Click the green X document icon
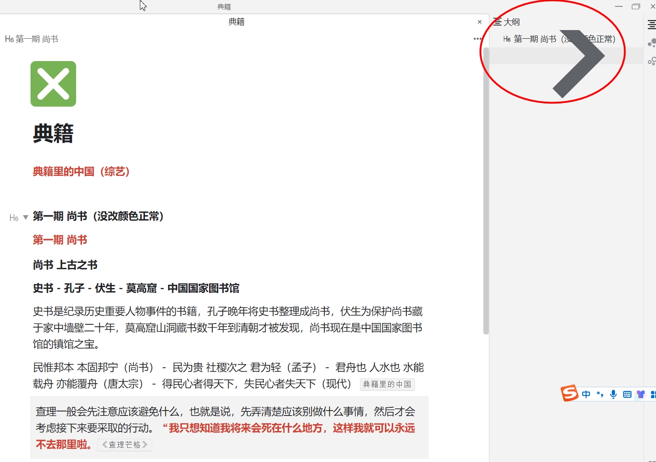Viewport: 656px width, 462px height. (53, 84)
